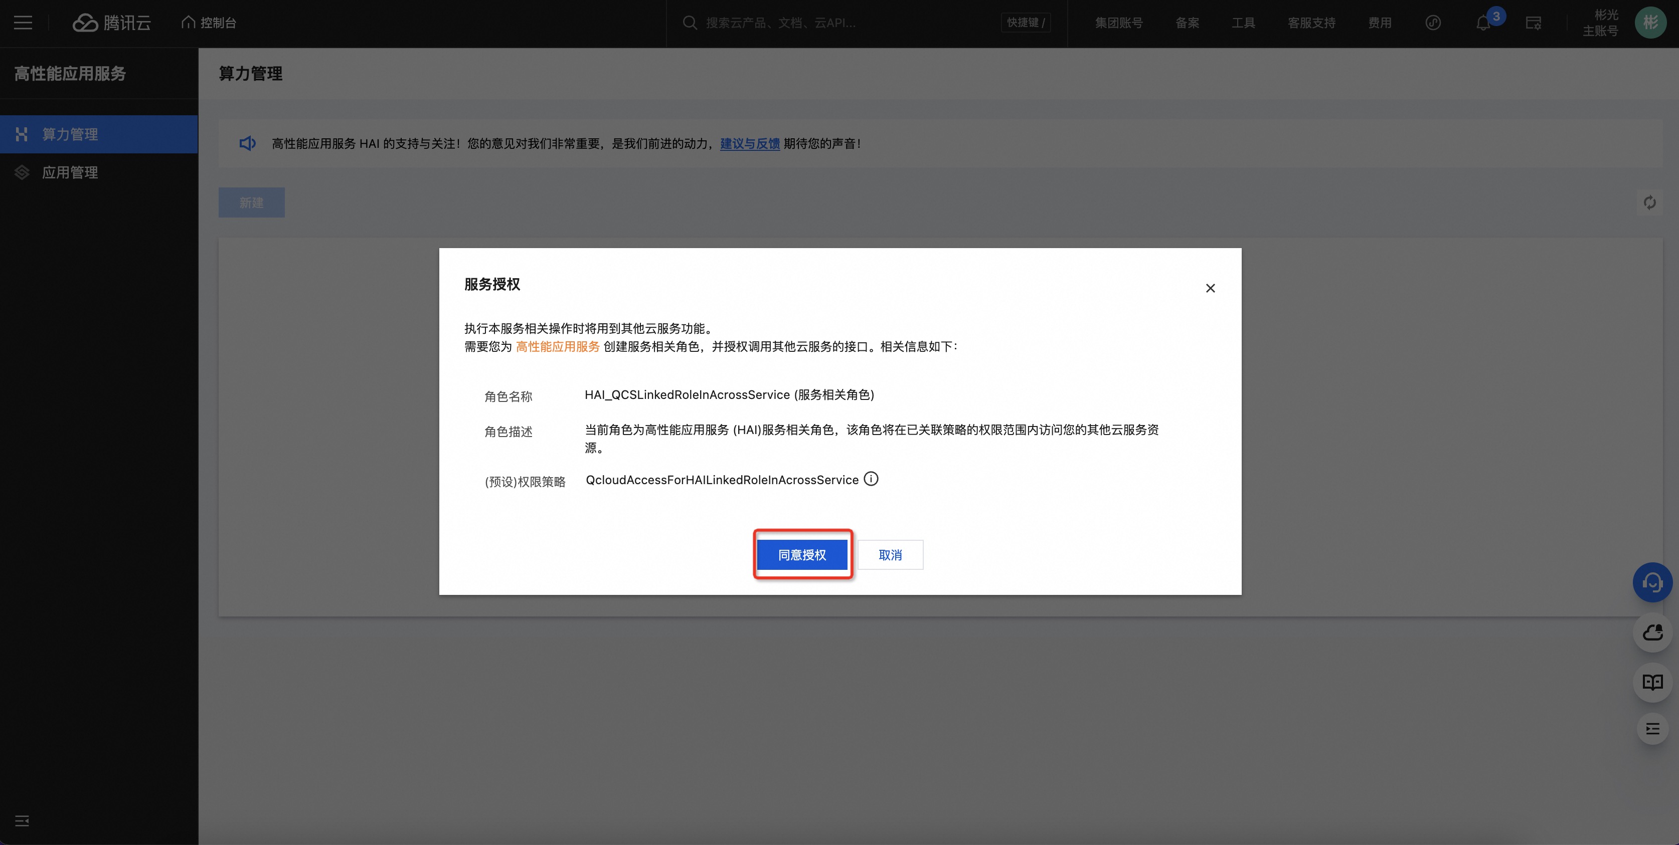
Task: Open the 客服支持 dropdown
Action: click(1311, 23)
